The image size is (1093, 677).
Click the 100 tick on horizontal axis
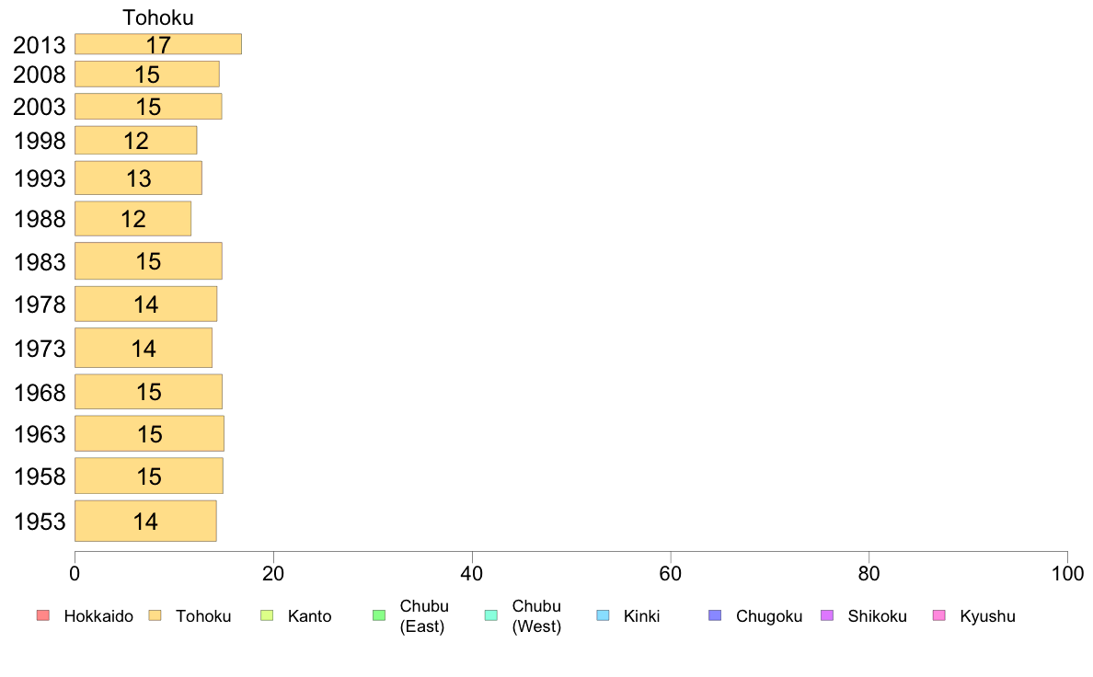[1067, 574]
